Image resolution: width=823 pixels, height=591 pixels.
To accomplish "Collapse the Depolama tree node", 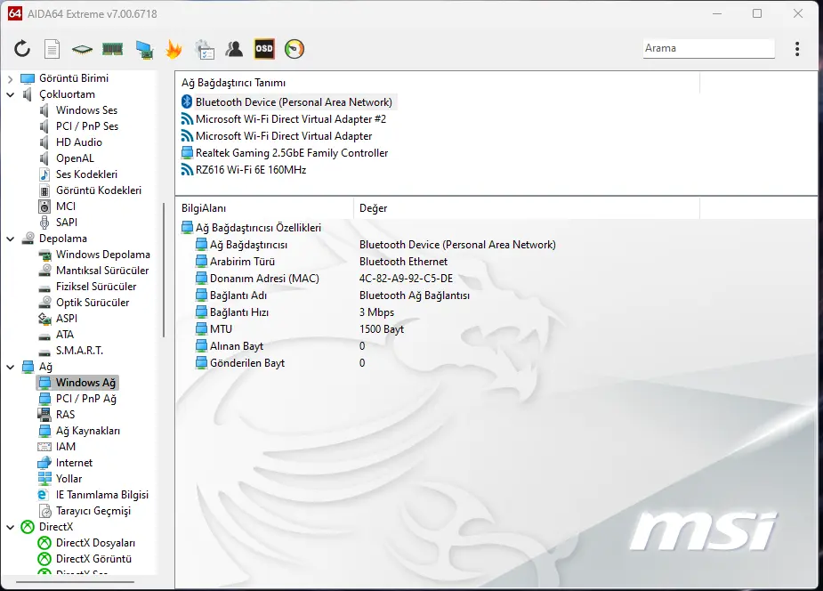I will [x=10, y=239].
